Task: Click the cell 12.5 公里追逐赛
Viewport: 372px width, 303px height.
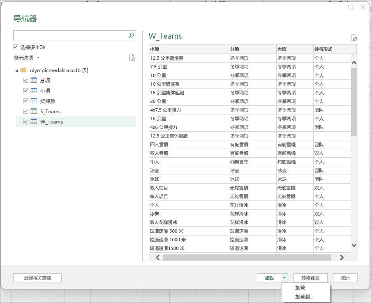Action: (x=189, y=58)
